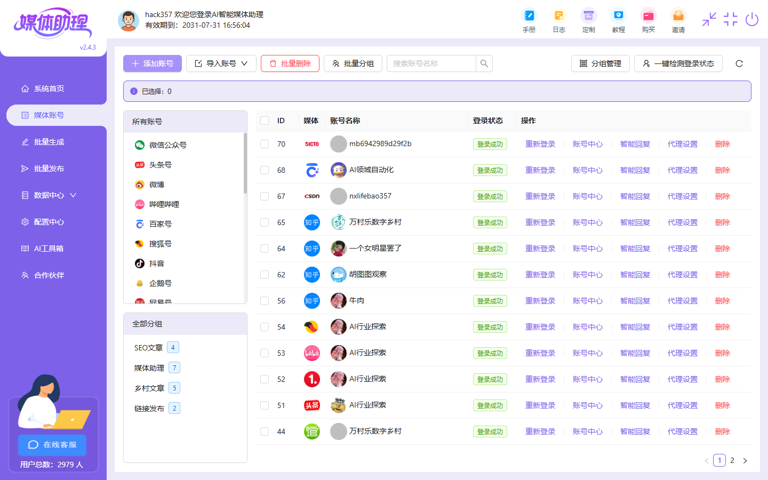Screen dimensions: 768x480
Task: Click the 搜索账号名称 search field
Action: pyautogui.click(x=431, y=63)
